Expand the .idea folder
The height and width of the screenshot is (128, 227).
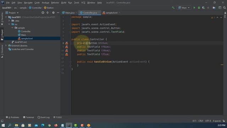[9, 21]
